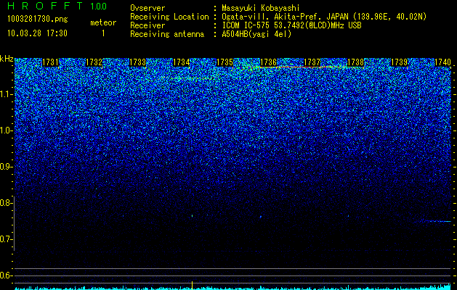Click the 0.6 frequency axis label
457x290 pixels.
(6, 275)
